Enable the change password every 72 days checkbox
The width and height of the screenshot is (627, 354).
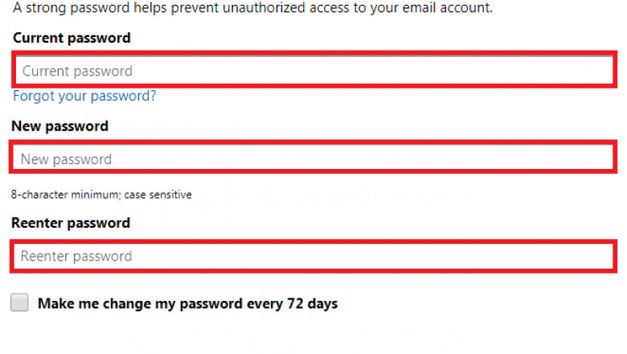pyautogui.click(x=20, y=303)
